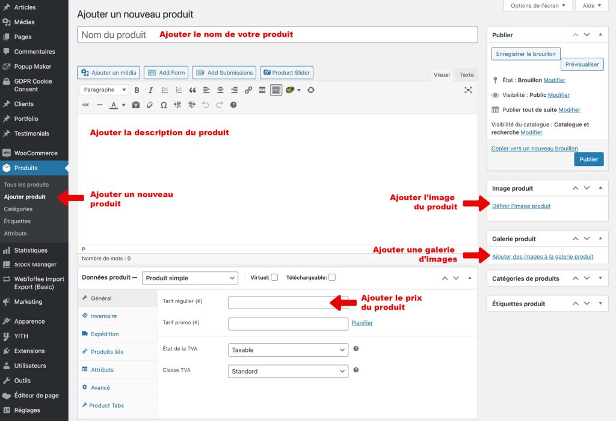Viewport: 616px width, 421px height.
Task: Open the special character omega picker
Action: pyautogui.click(x=164, y=105)
